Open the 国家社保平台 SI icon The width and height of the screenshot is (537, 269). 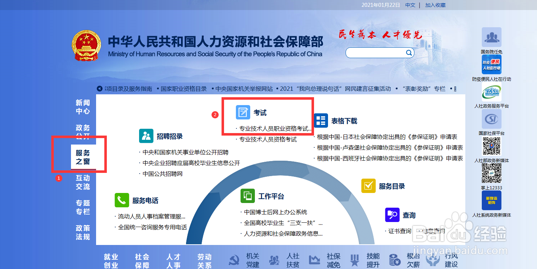[x=491, y=119]
